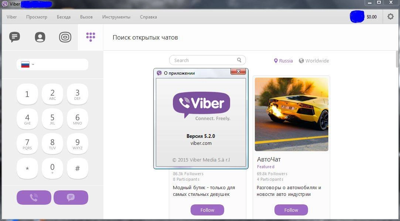Follow the АвтоЧат public chat

[291, 210]
